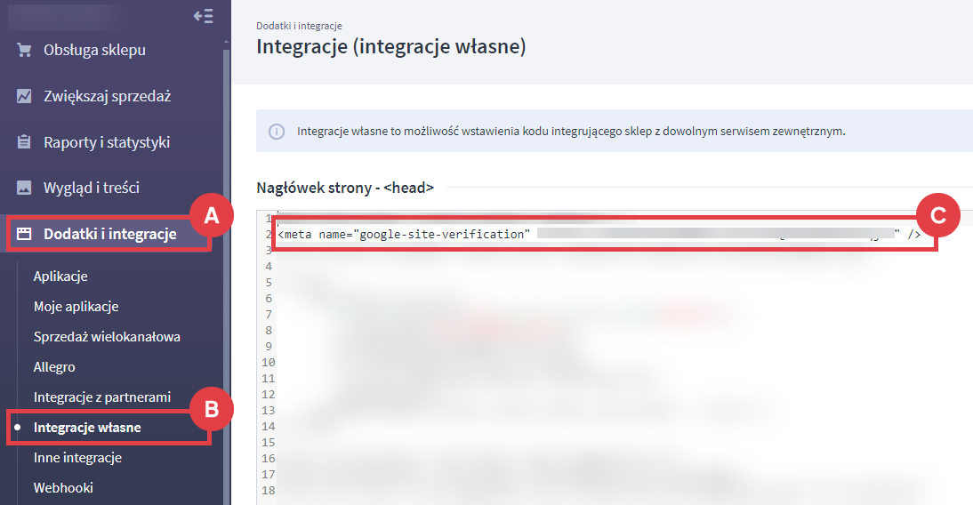The width and height of the screenshot is (973, 505).
Task: Open the Webhooki submenu item
Action: tap(63, 487)
